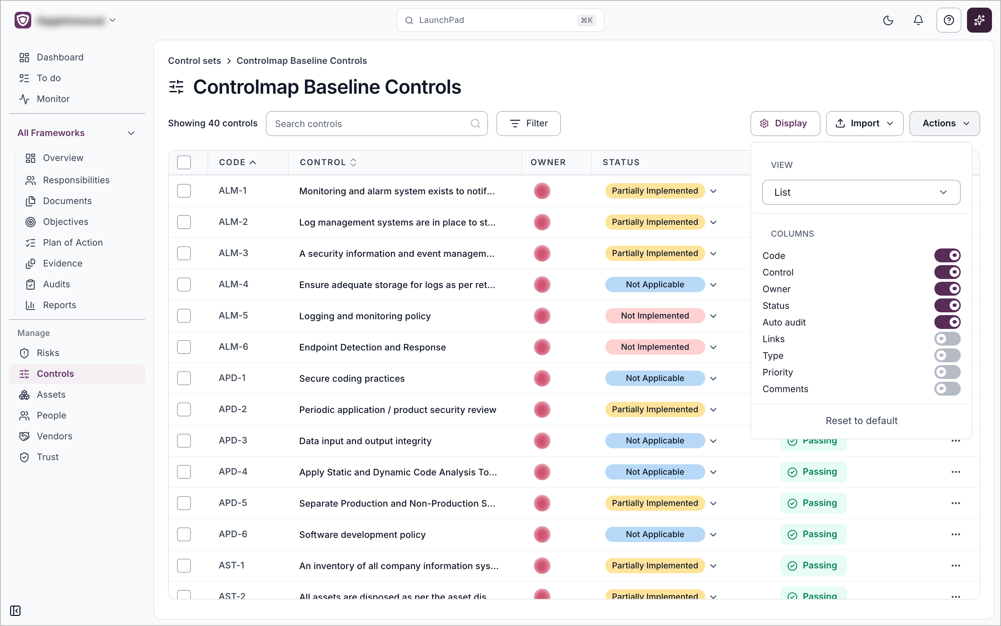Enable the Links column toggle

click(947, 339)
